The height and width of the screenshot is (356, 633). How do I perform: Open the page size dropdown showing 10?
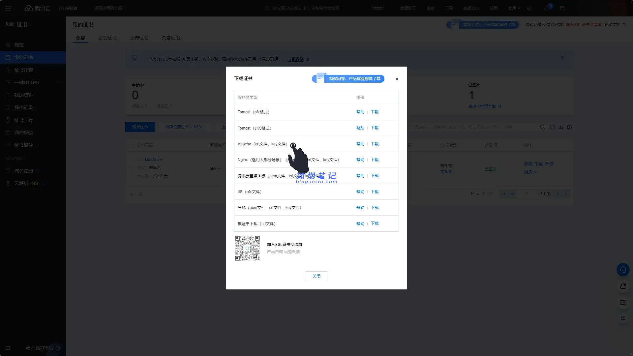click(x=475, y=194)
